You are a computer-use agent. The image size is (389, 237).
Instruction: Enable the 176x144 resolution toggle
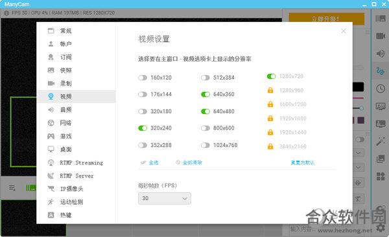click(143, 95)
